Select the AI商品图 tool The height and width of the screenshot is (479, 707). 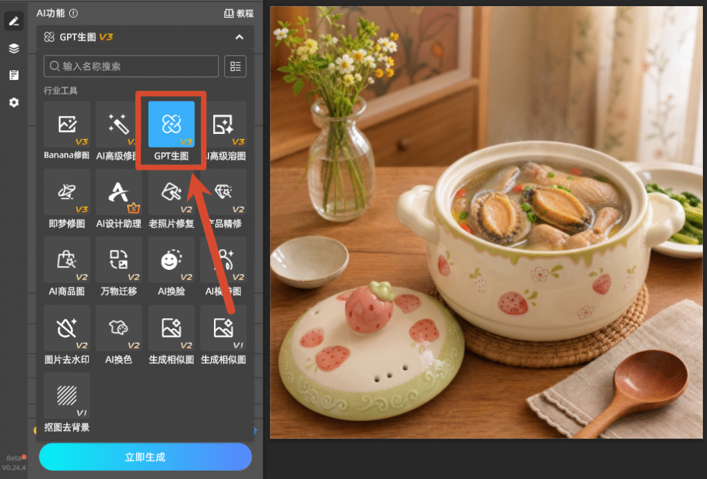[67, 266]
